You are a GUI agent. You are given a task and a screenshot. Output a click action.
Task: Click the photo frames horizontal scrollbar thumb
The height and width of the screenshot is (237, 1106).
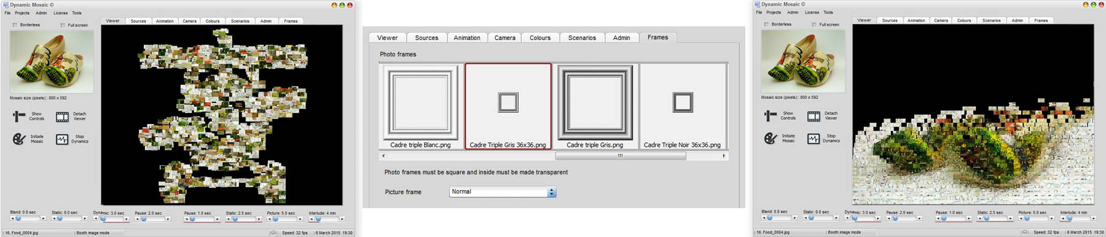tap(620, 156)
